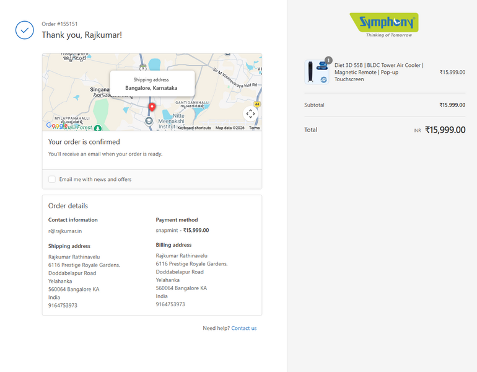
Task: Click the Avalahalli Forest tree marker
Action: tap(98, 128)
